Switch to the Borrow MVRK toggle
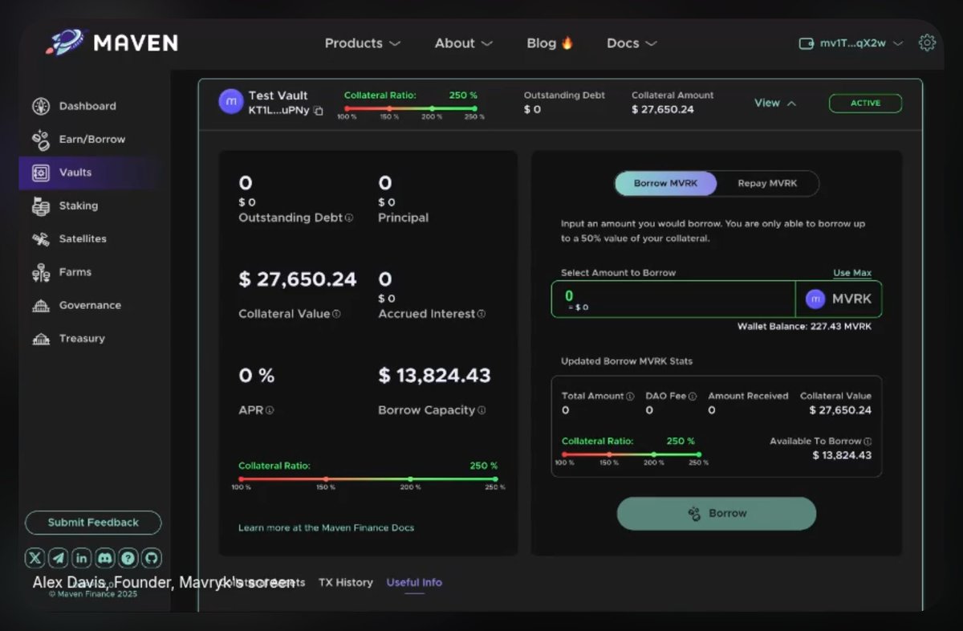This screenshot has width=963, height=631. pos(665,183)
